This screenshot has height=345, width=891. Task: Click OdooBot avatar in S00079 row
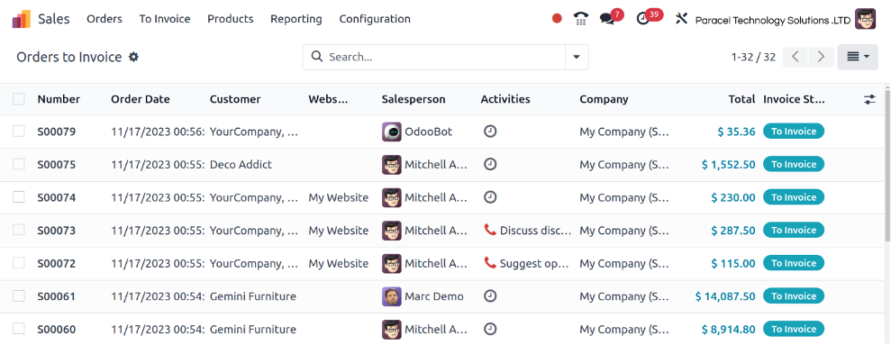click(x=392, y=132)
